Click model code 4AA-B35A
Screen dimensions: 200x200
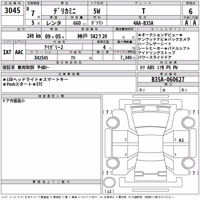tap(143, 23)
